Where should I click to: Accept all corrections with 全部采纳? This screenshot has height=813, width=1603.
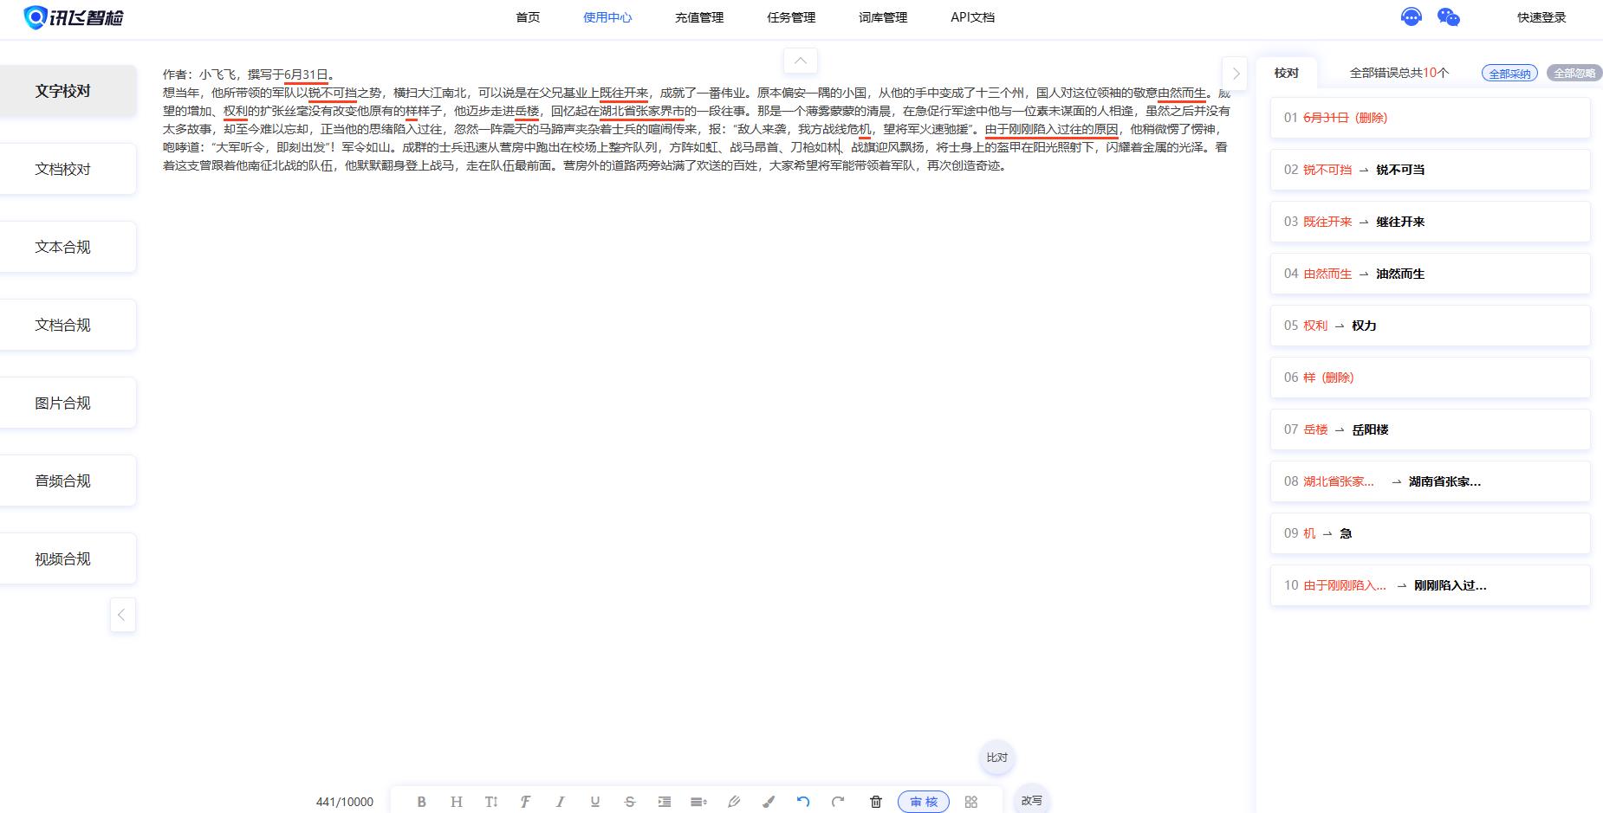point(1509,74)
